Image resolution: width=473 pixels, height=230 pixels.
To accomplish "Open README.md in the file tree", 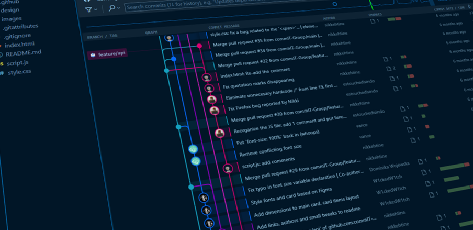I will pyautogui.click(x=23, y=53).
